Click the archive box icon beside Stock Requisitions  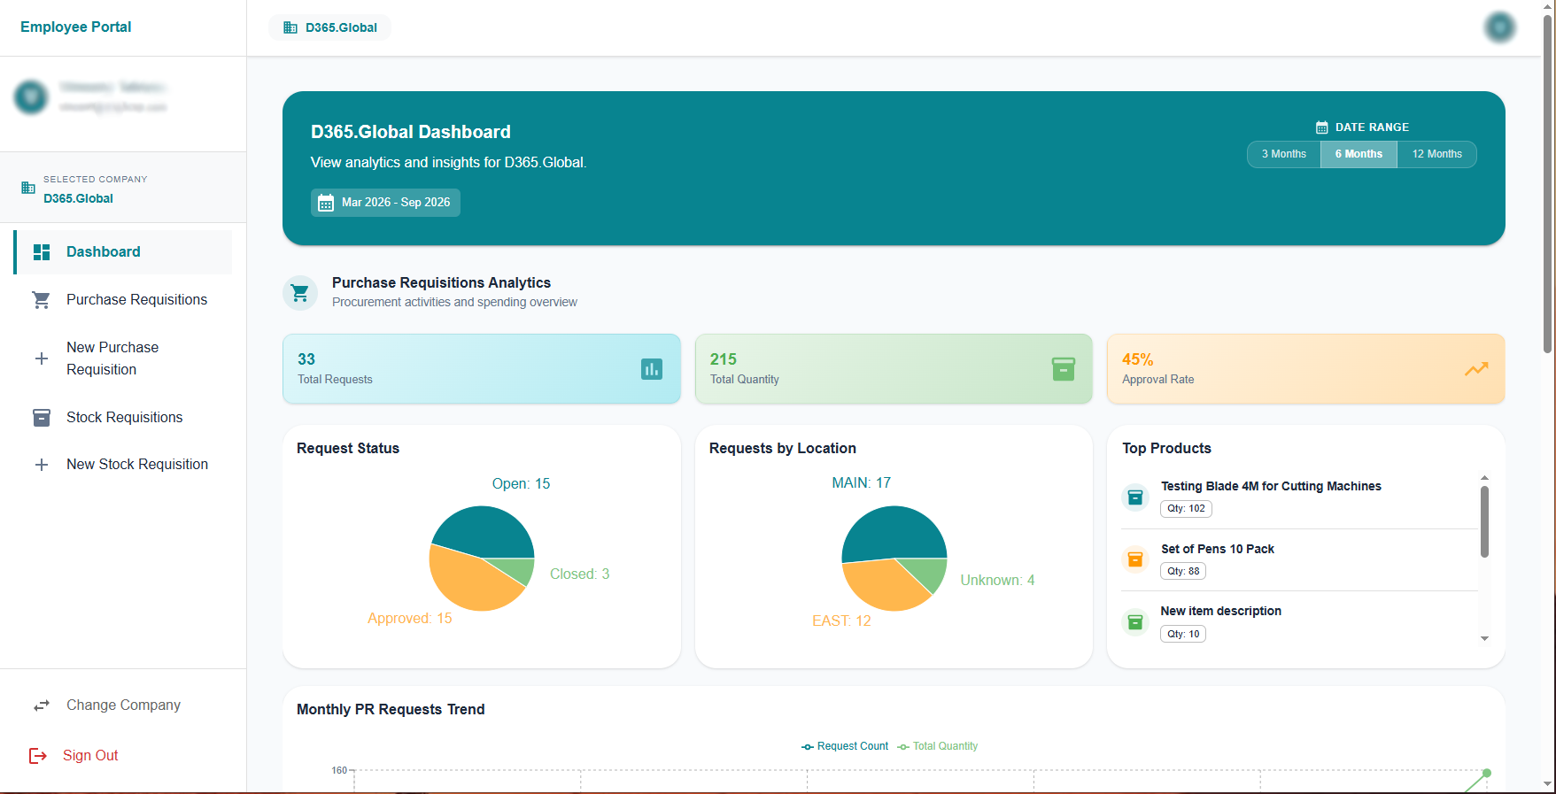pos(42,418)
